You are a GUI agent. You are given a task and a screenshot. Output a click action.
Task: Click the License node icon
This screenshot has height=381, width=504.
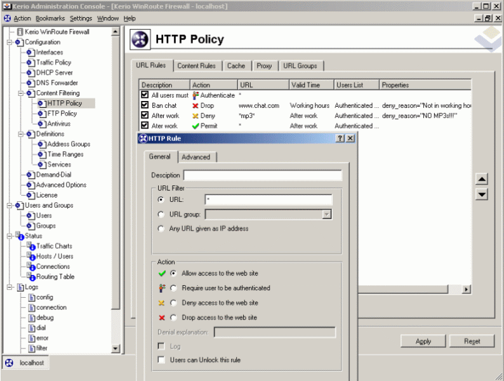pos(30,196)
